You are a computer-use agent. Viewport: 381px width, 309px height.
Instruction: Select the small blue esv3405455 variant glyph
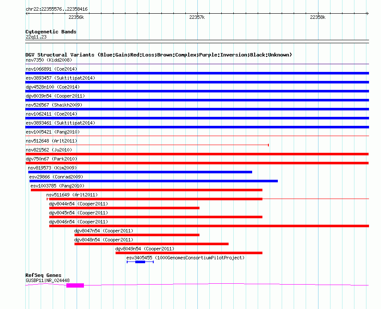point(140,262)
